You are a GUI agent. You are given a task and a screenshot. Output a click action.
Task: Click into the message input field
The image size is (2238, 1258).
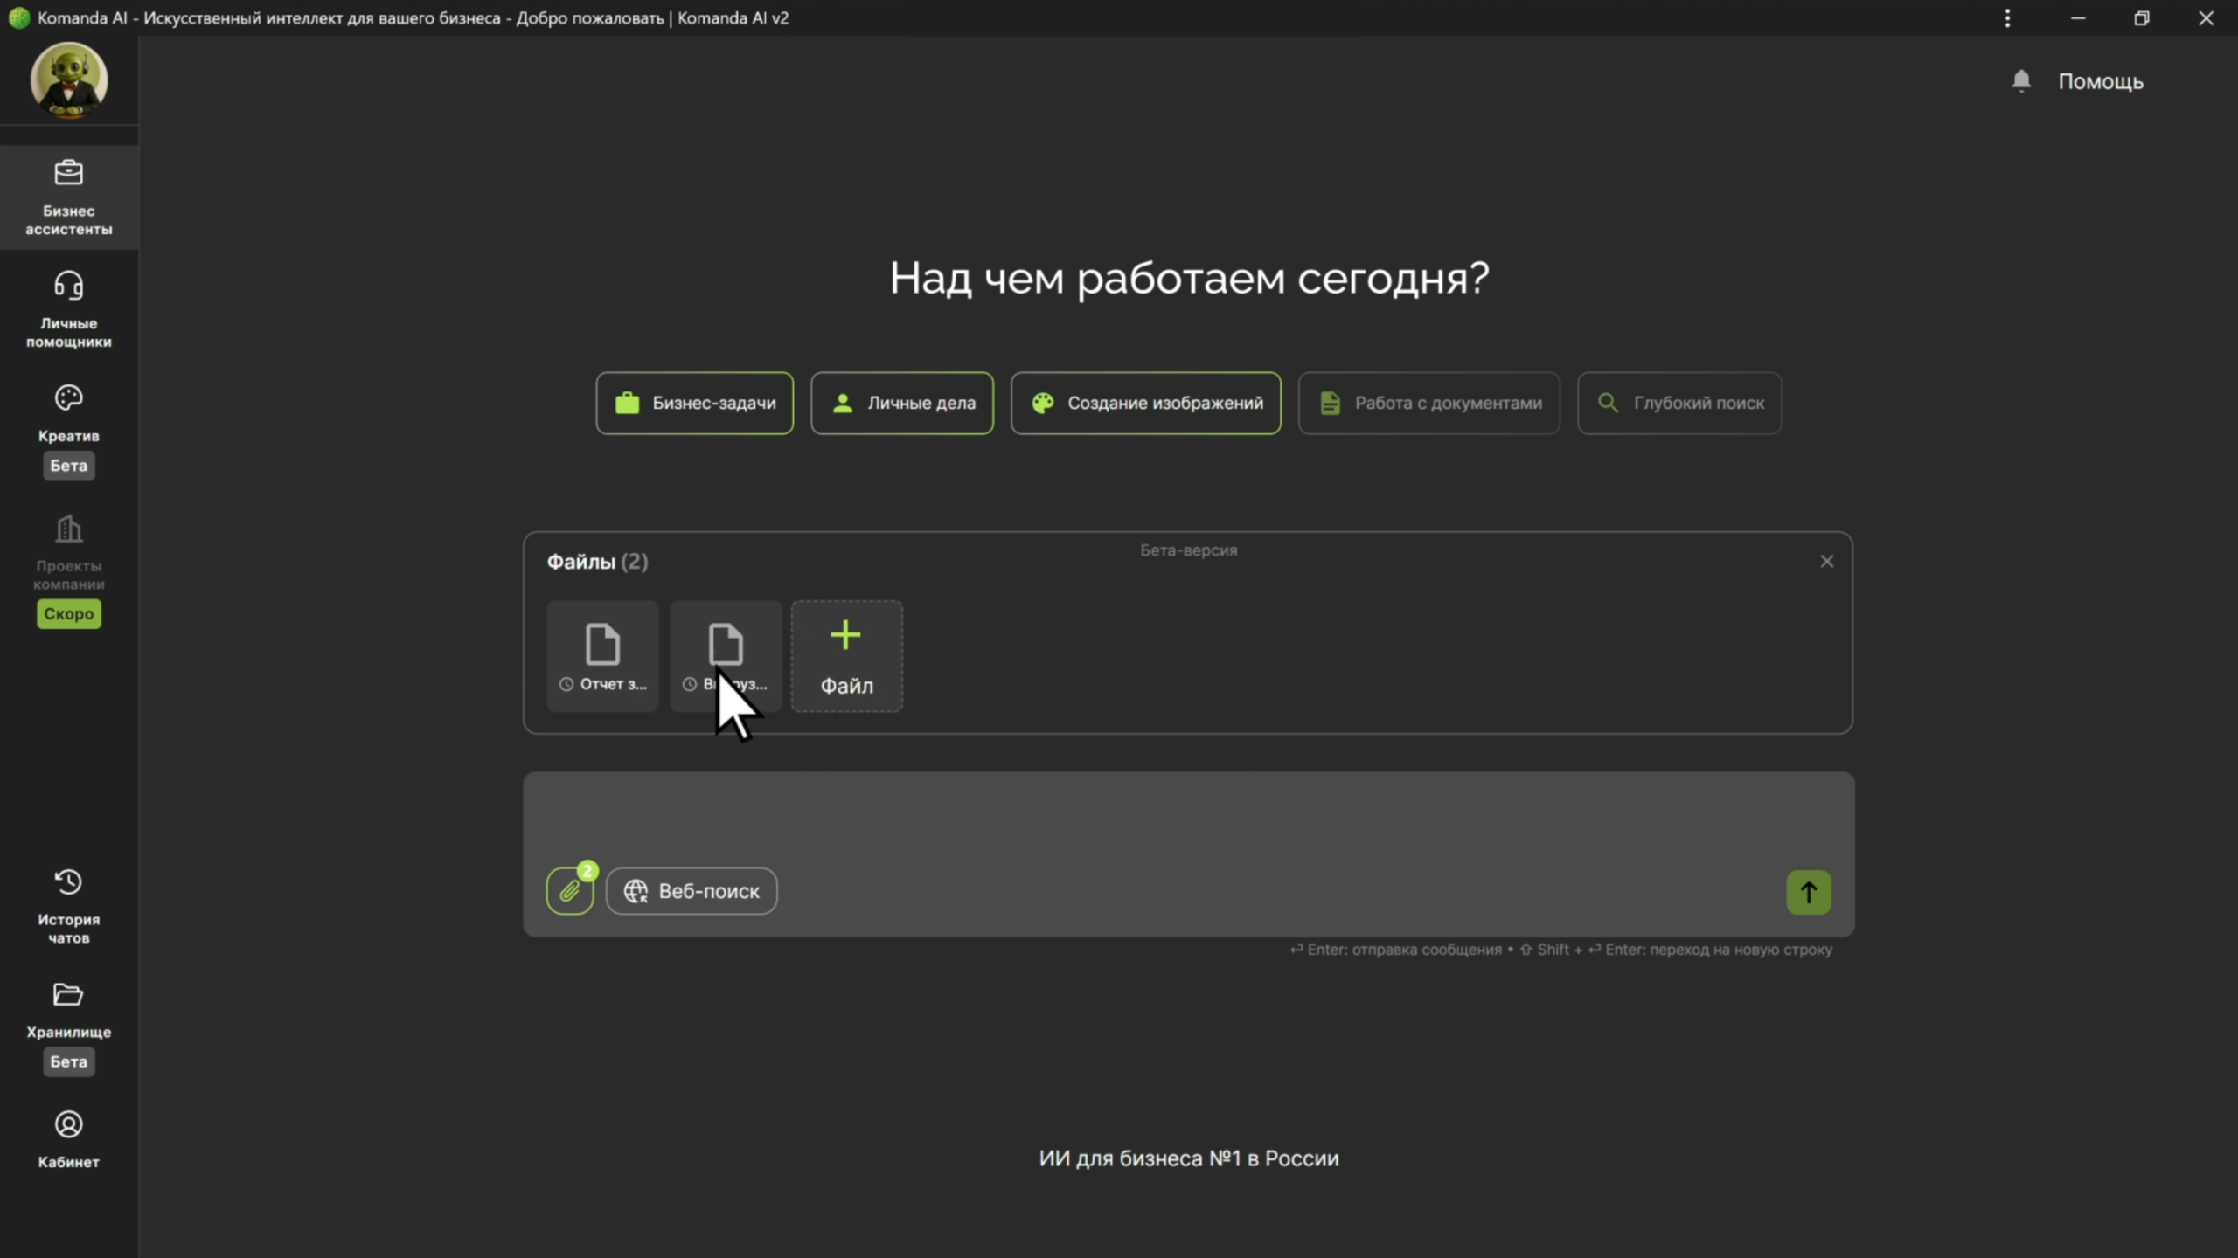pos(1187,817)
